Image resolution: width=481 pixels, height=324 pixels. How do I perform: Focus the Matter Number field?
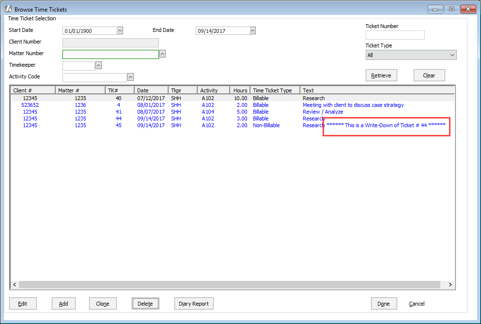click(110, 54)
